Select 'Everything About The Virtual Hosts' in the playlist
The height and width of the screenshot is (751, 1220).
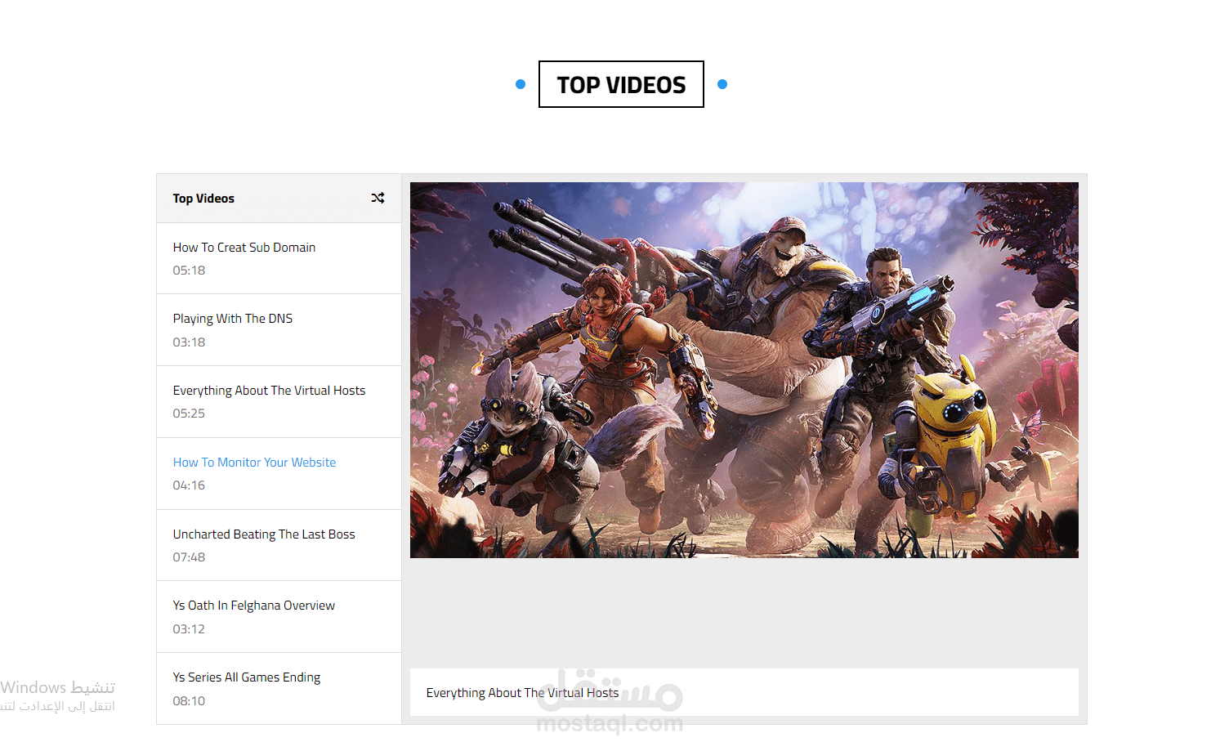pos(269,391)
